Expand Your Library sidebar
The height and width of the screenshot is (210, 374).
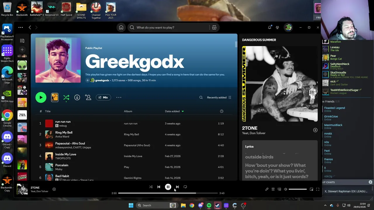tap(22, 41)
